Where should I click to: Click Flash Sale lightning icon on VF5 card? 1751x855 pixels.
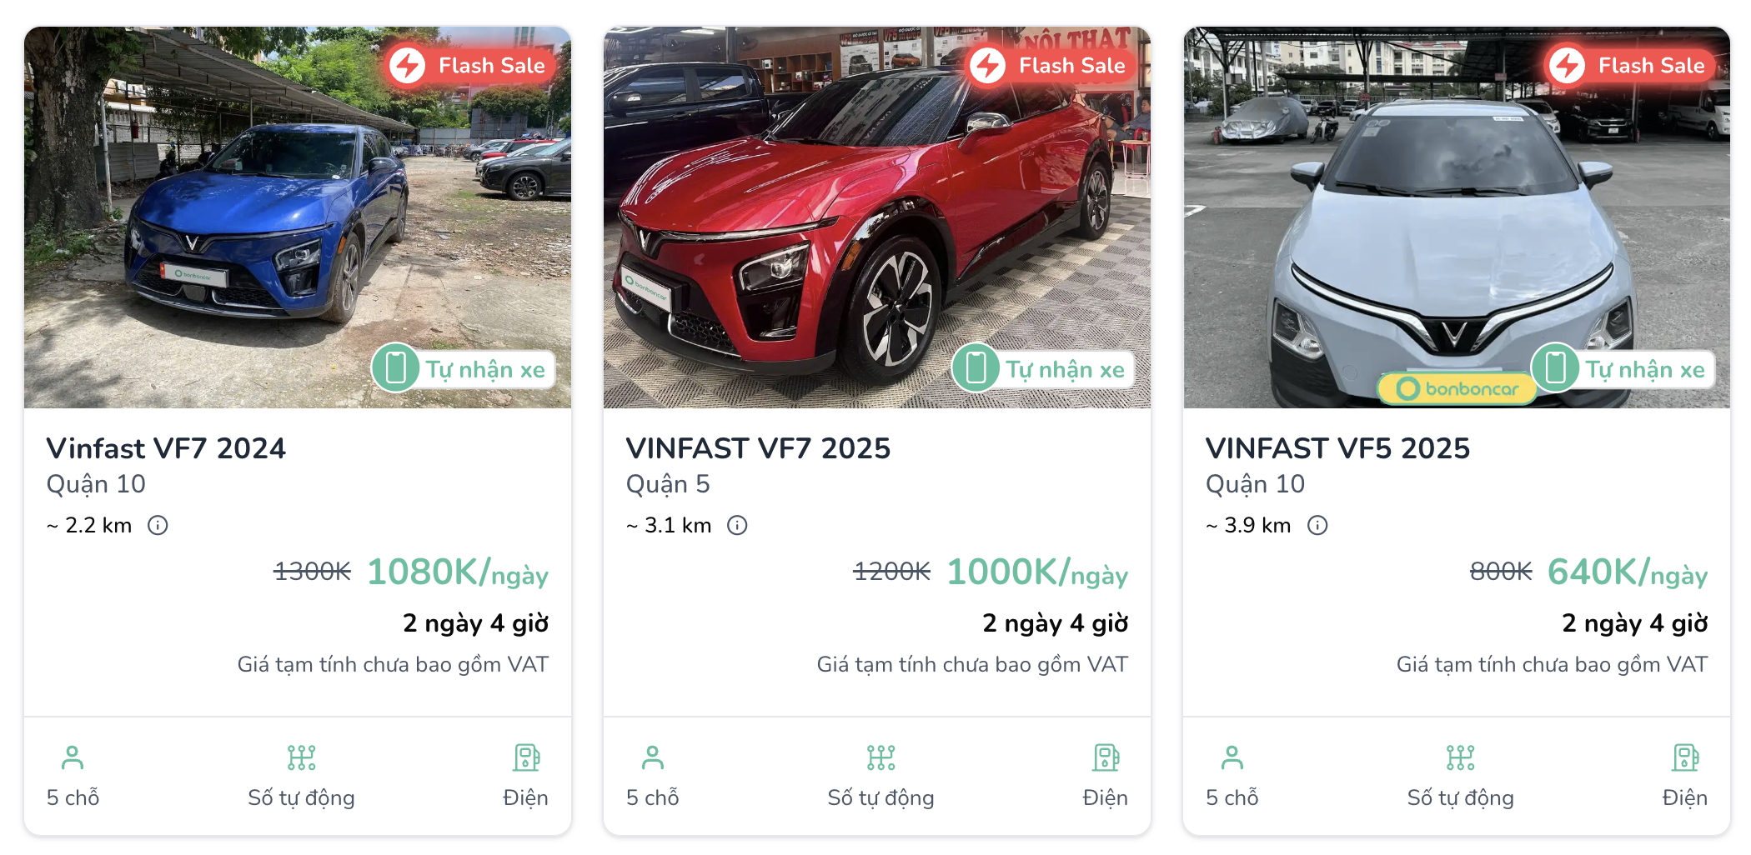coord(1568,65)
